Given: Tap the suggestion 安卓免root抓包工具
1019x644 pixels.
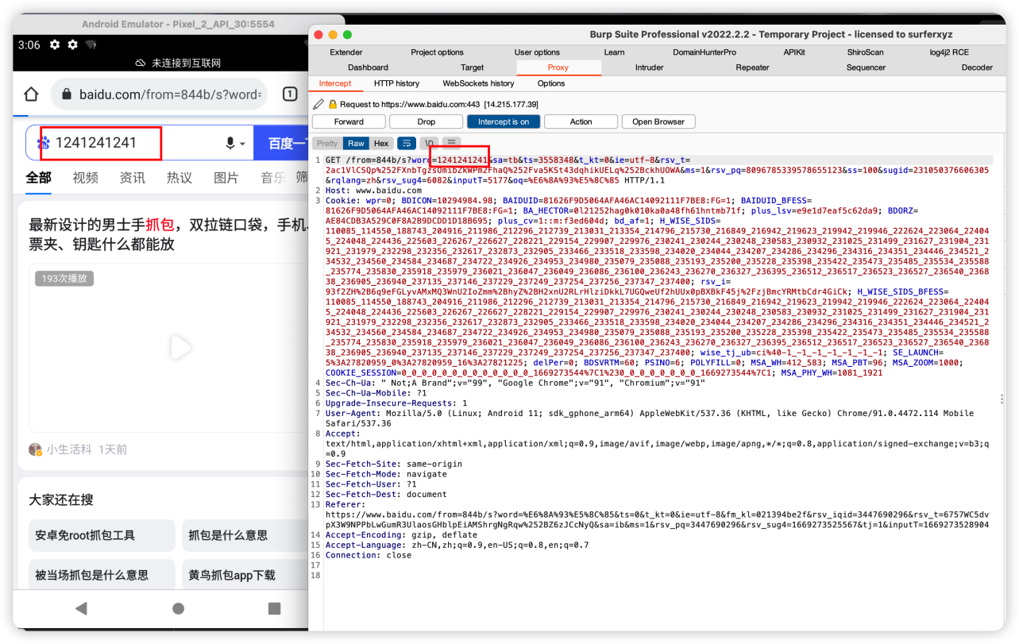Looking at the screenshot, I should (102, 536).
